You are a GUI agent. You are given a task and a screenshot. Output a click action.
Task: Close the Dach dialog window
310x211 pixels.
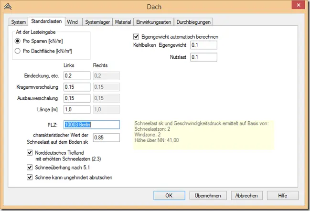click(x=299, y=5)
